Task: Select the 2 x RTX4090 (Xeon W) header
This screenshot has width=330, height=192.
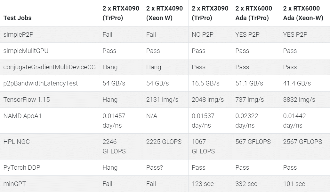Action: (x=165, y=13)
